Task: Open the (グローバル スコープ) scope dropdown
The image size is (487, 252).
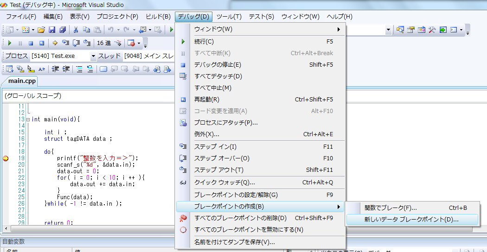Action: 89,96
